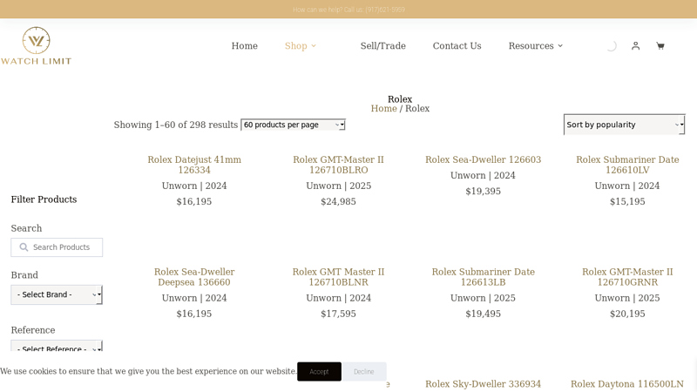
Task: Open the Sort by popularity dropdown
Action: tap(624, 125)
